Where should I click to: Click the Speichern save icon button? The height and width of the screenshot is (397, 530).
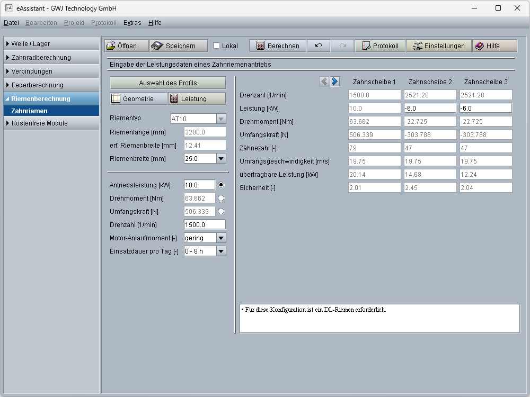tap(178, 46)
